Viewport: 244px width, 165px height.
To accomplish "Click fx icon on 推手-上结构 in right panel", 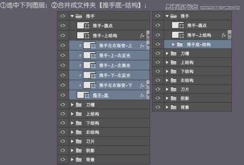I will click(224, 35).
